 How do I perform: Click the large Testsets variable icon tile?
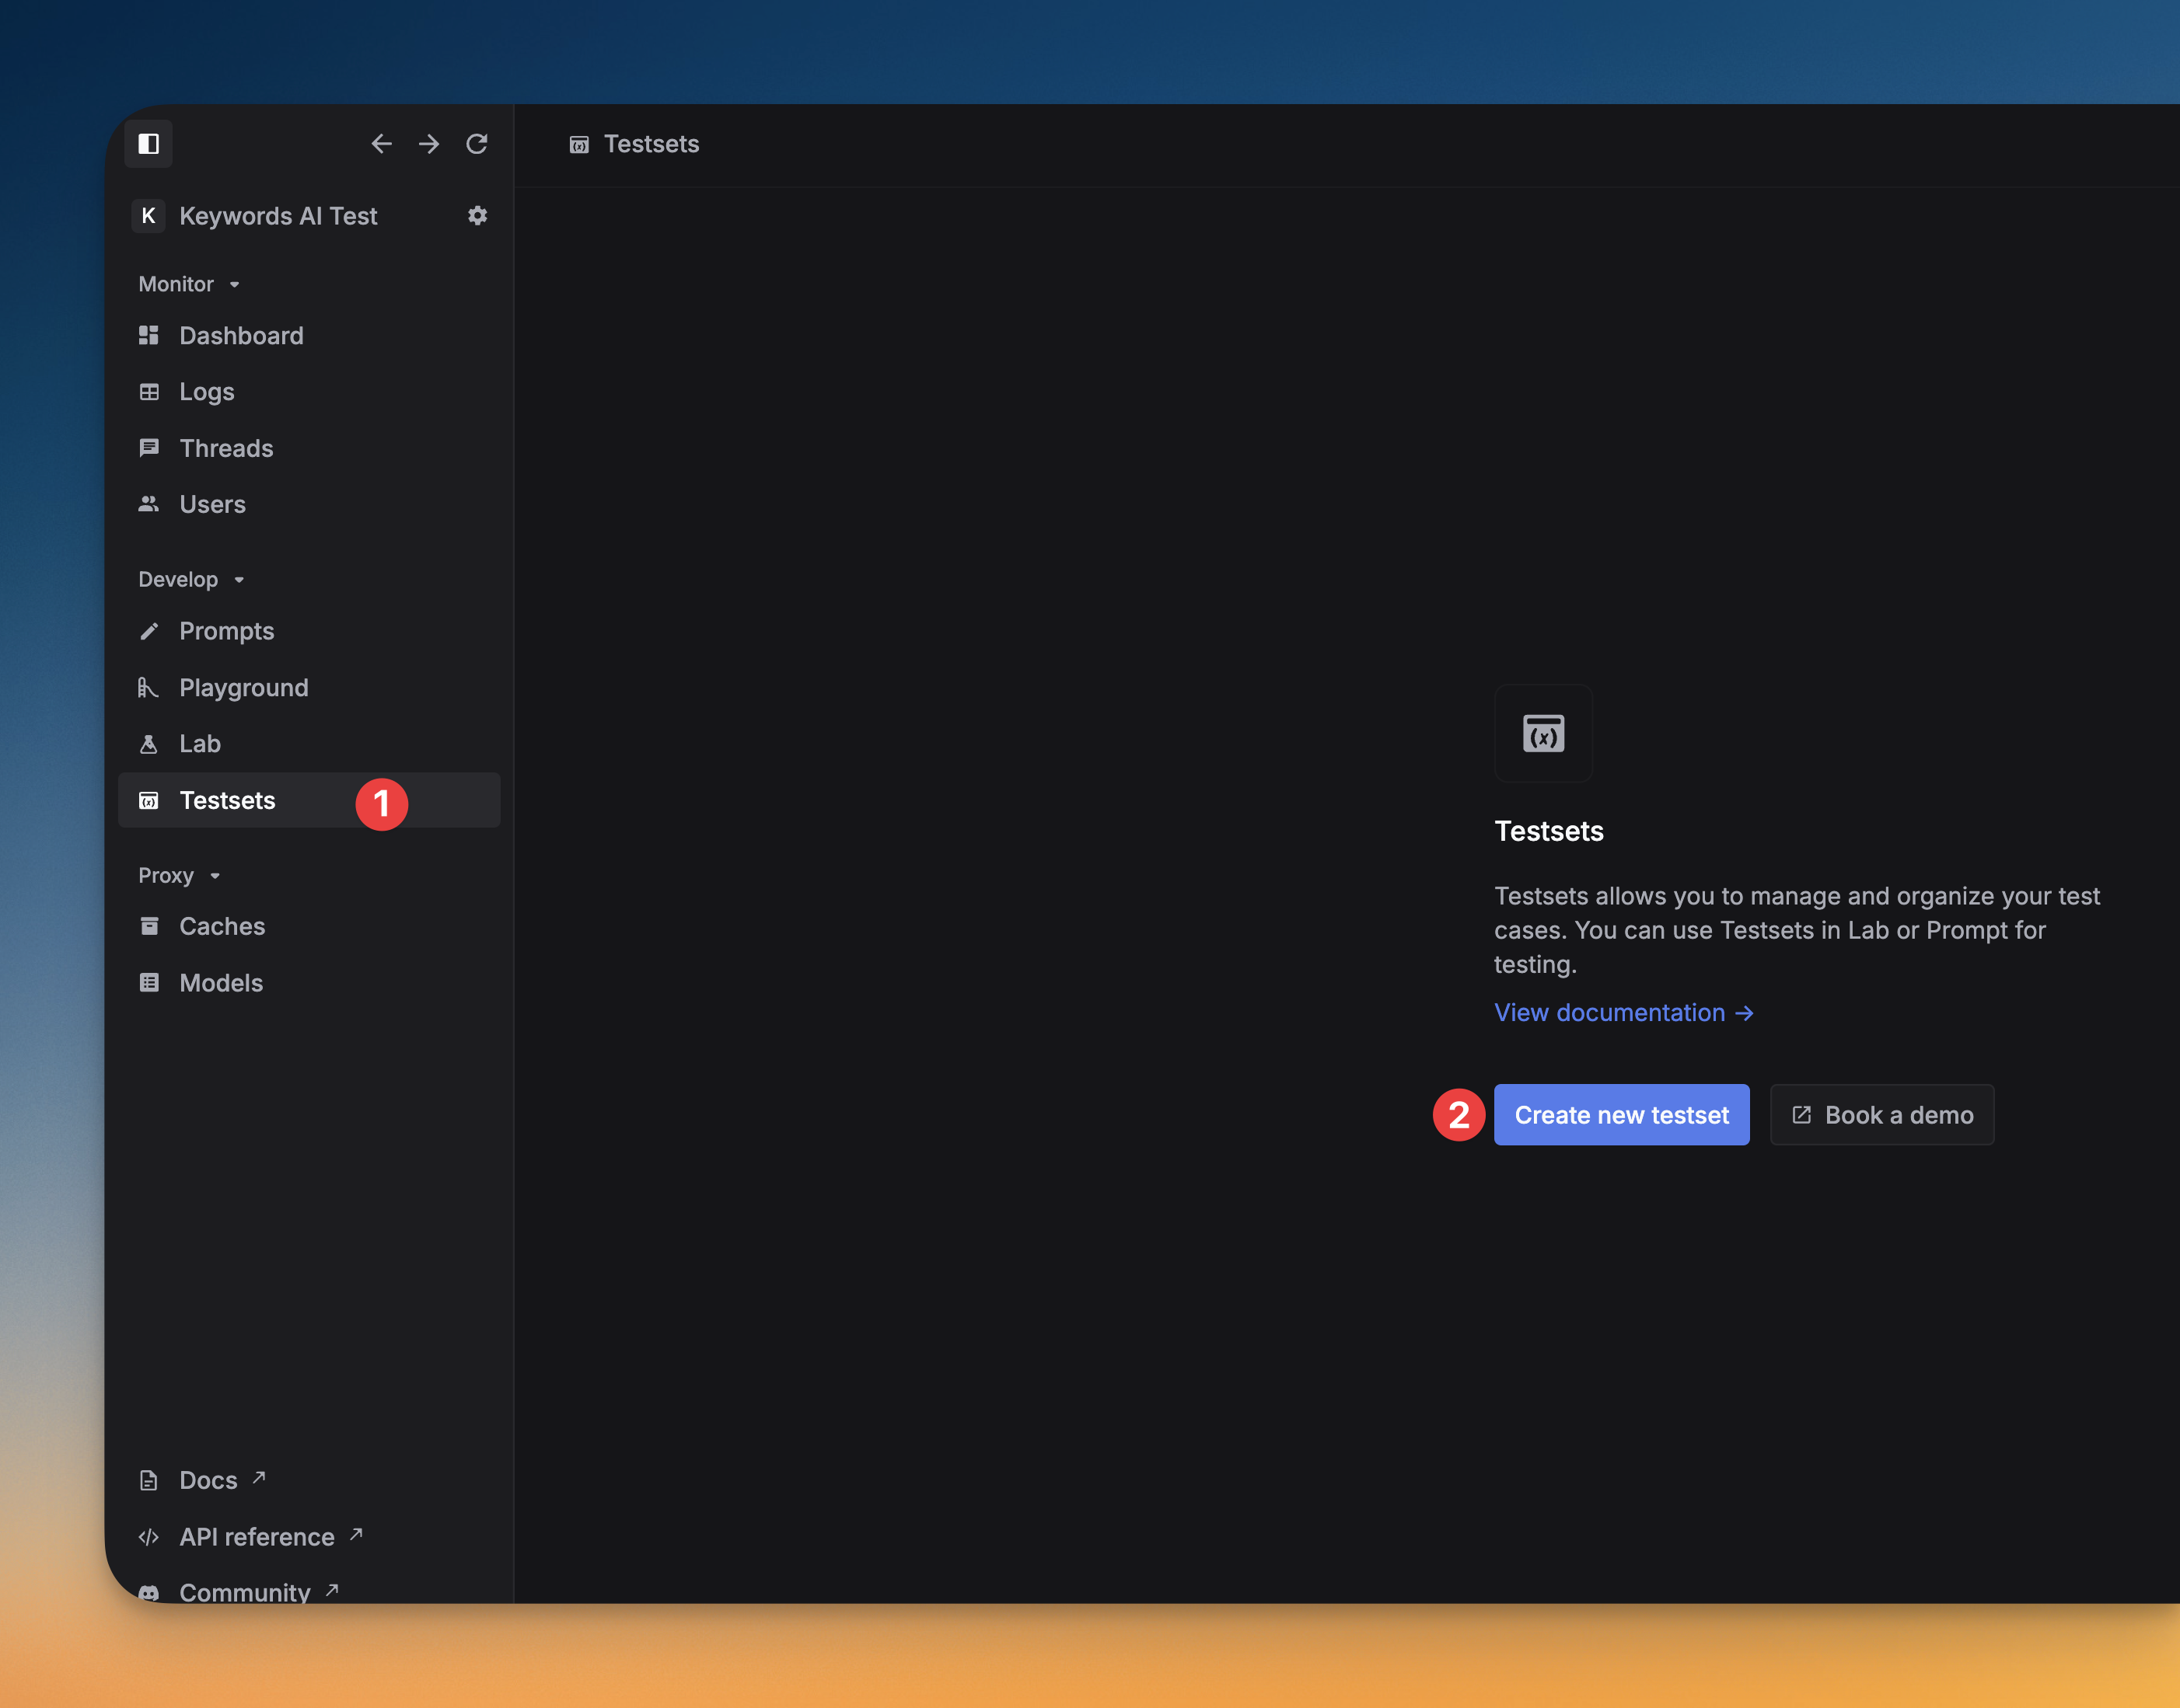[1542, 733]
